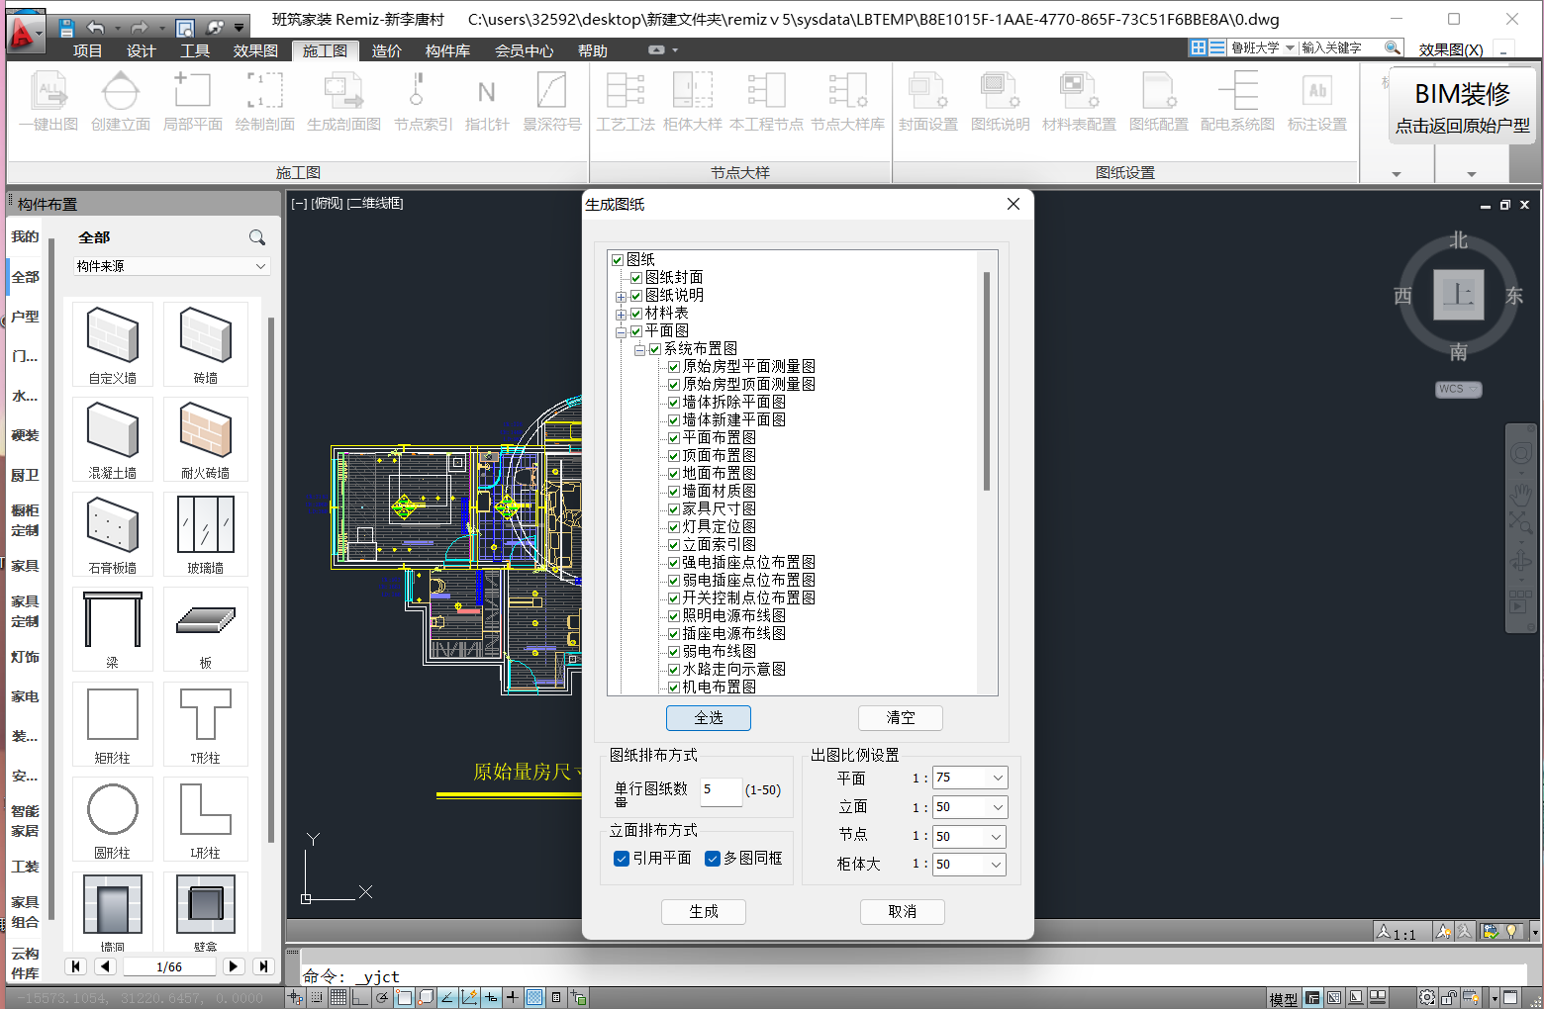Open the 局部平面 tool
Image resolution: width=1544 pixels, height=1009 pixels.
tap(193, 102)
